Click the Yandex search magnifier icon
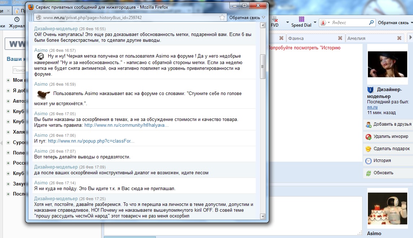The height and width of the screenshot is (238, 413). pyautogui.click(x=372, y=23)
